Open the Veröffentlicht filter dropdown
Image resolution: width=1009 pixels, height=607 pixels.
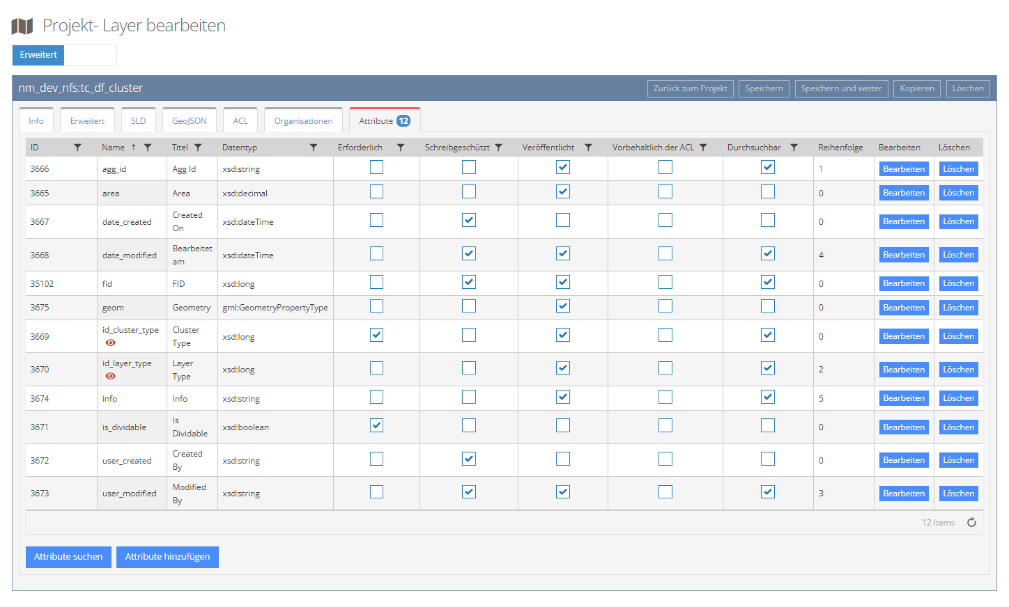pos(588,148)
